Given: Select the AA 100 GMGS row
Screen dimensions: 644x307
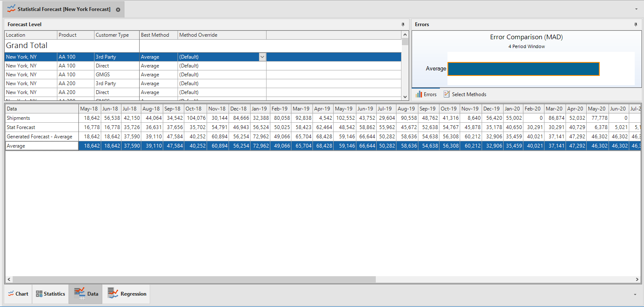Looking at the screenshot, I should (x=203, y=75).
